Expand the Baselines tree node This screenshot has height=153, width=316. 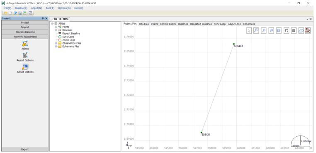pyautogui.click(x=56, y=30)
